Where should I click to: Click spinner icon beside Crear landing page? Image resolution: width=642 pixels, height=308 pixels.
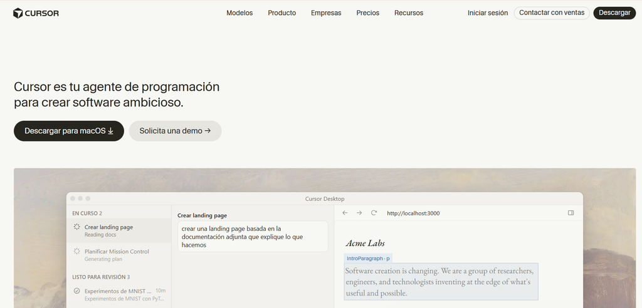pyautogui.click(x=76, y=227)
